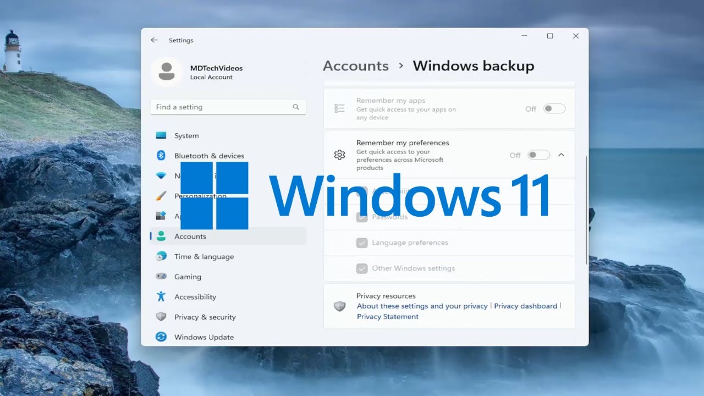The height and width of the screenshot is (396, 704).
Task: Click the MDTechVideos account name
Action: [216, 68]
